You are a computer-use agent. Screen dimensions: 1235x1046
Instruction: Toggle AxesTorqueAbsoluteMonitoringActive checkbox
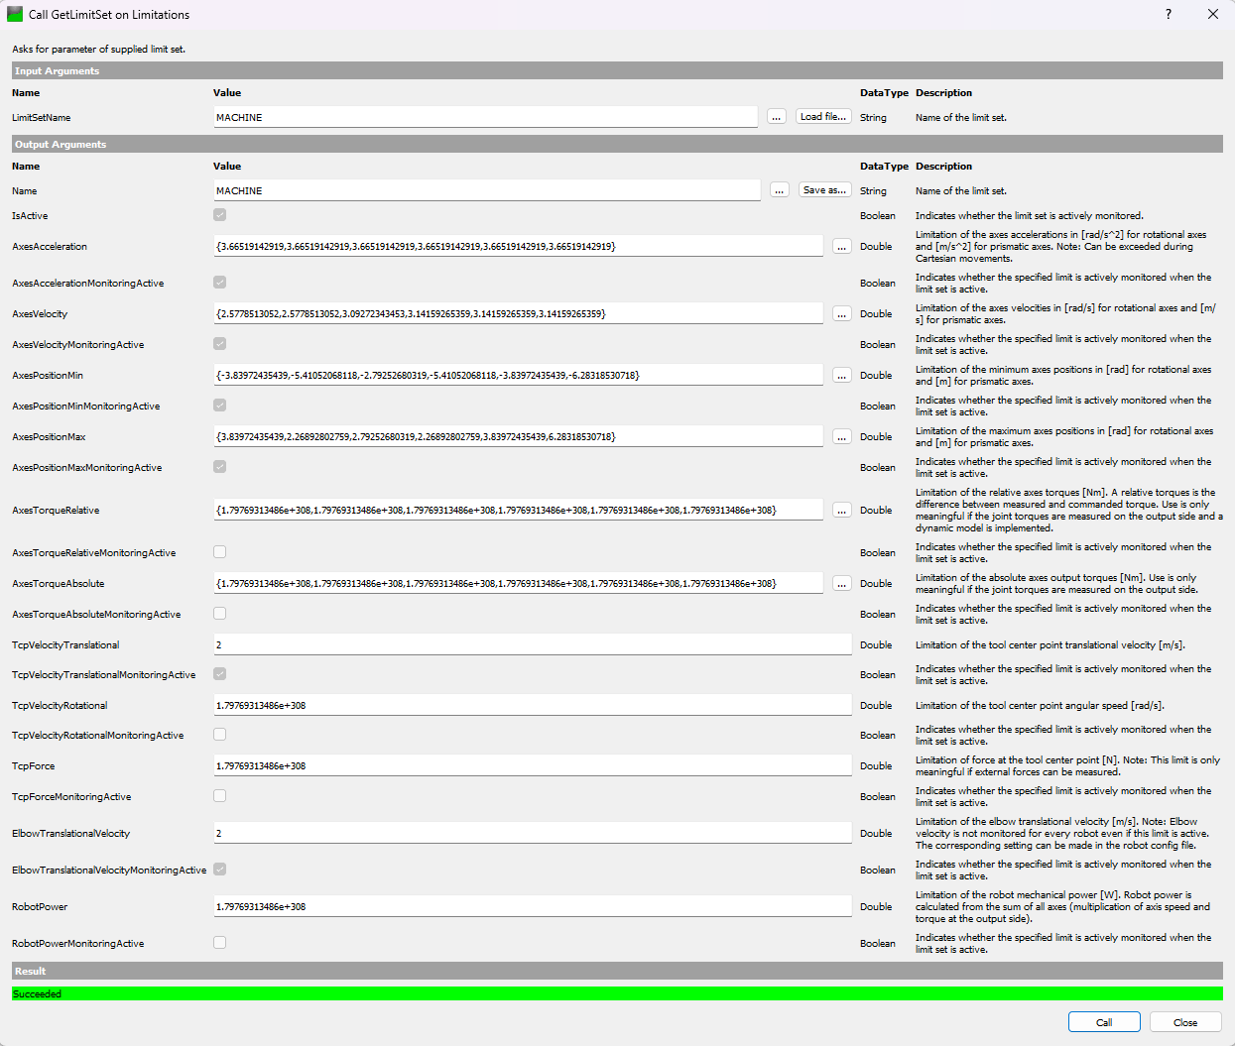pos(220,614)
